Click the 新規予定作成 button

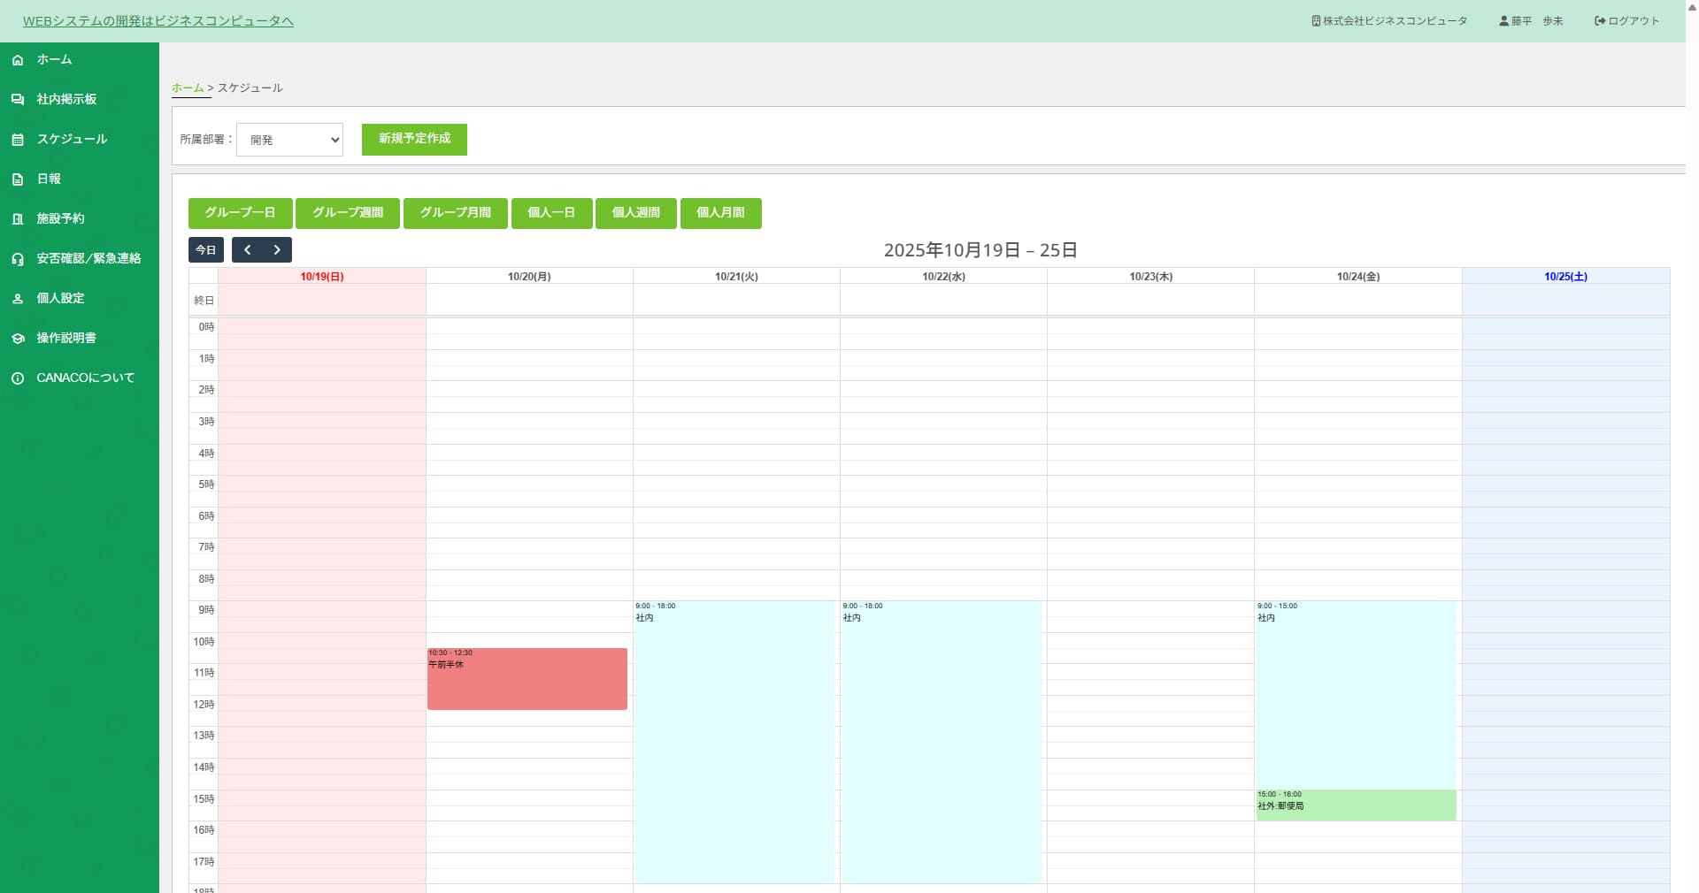(414, 139)
